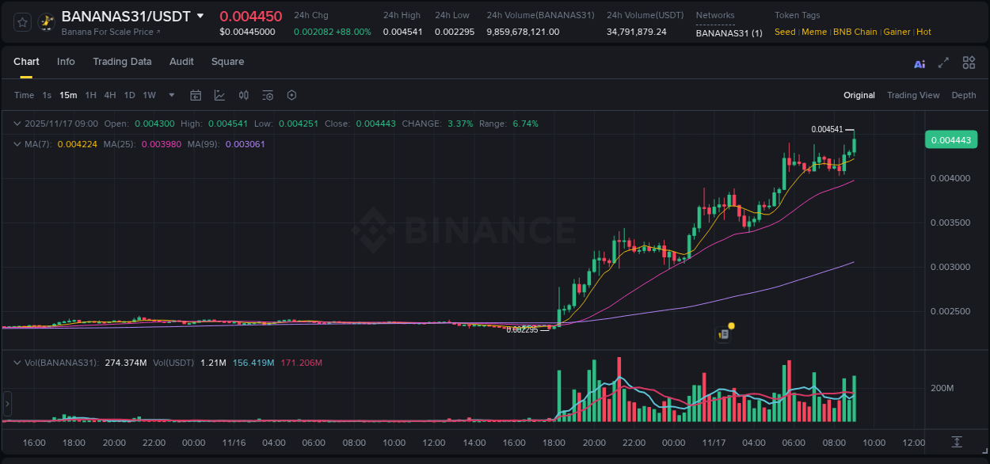Click the BANANAS31 token logo
Image resolution: width=990 pixels, height=464 pixels.
[x=46, y=21]
